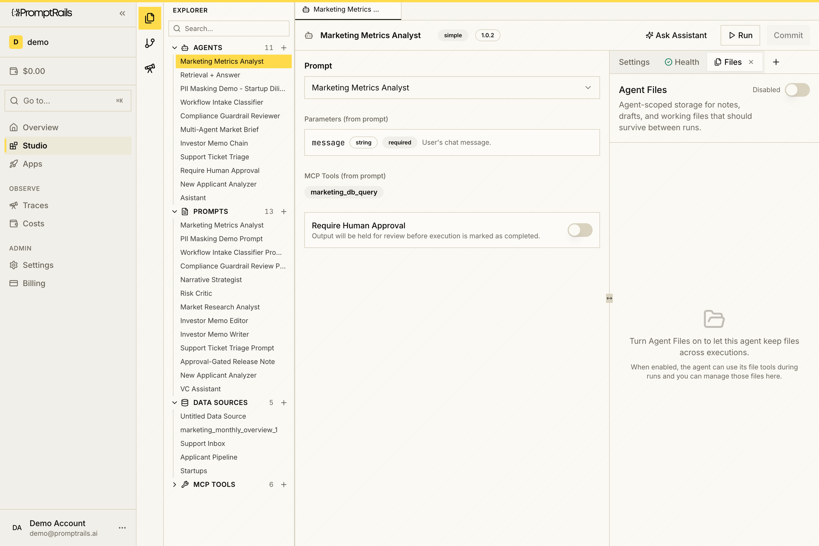
Task: Click the Go to... quick search box
Action: tap(68, 101)
